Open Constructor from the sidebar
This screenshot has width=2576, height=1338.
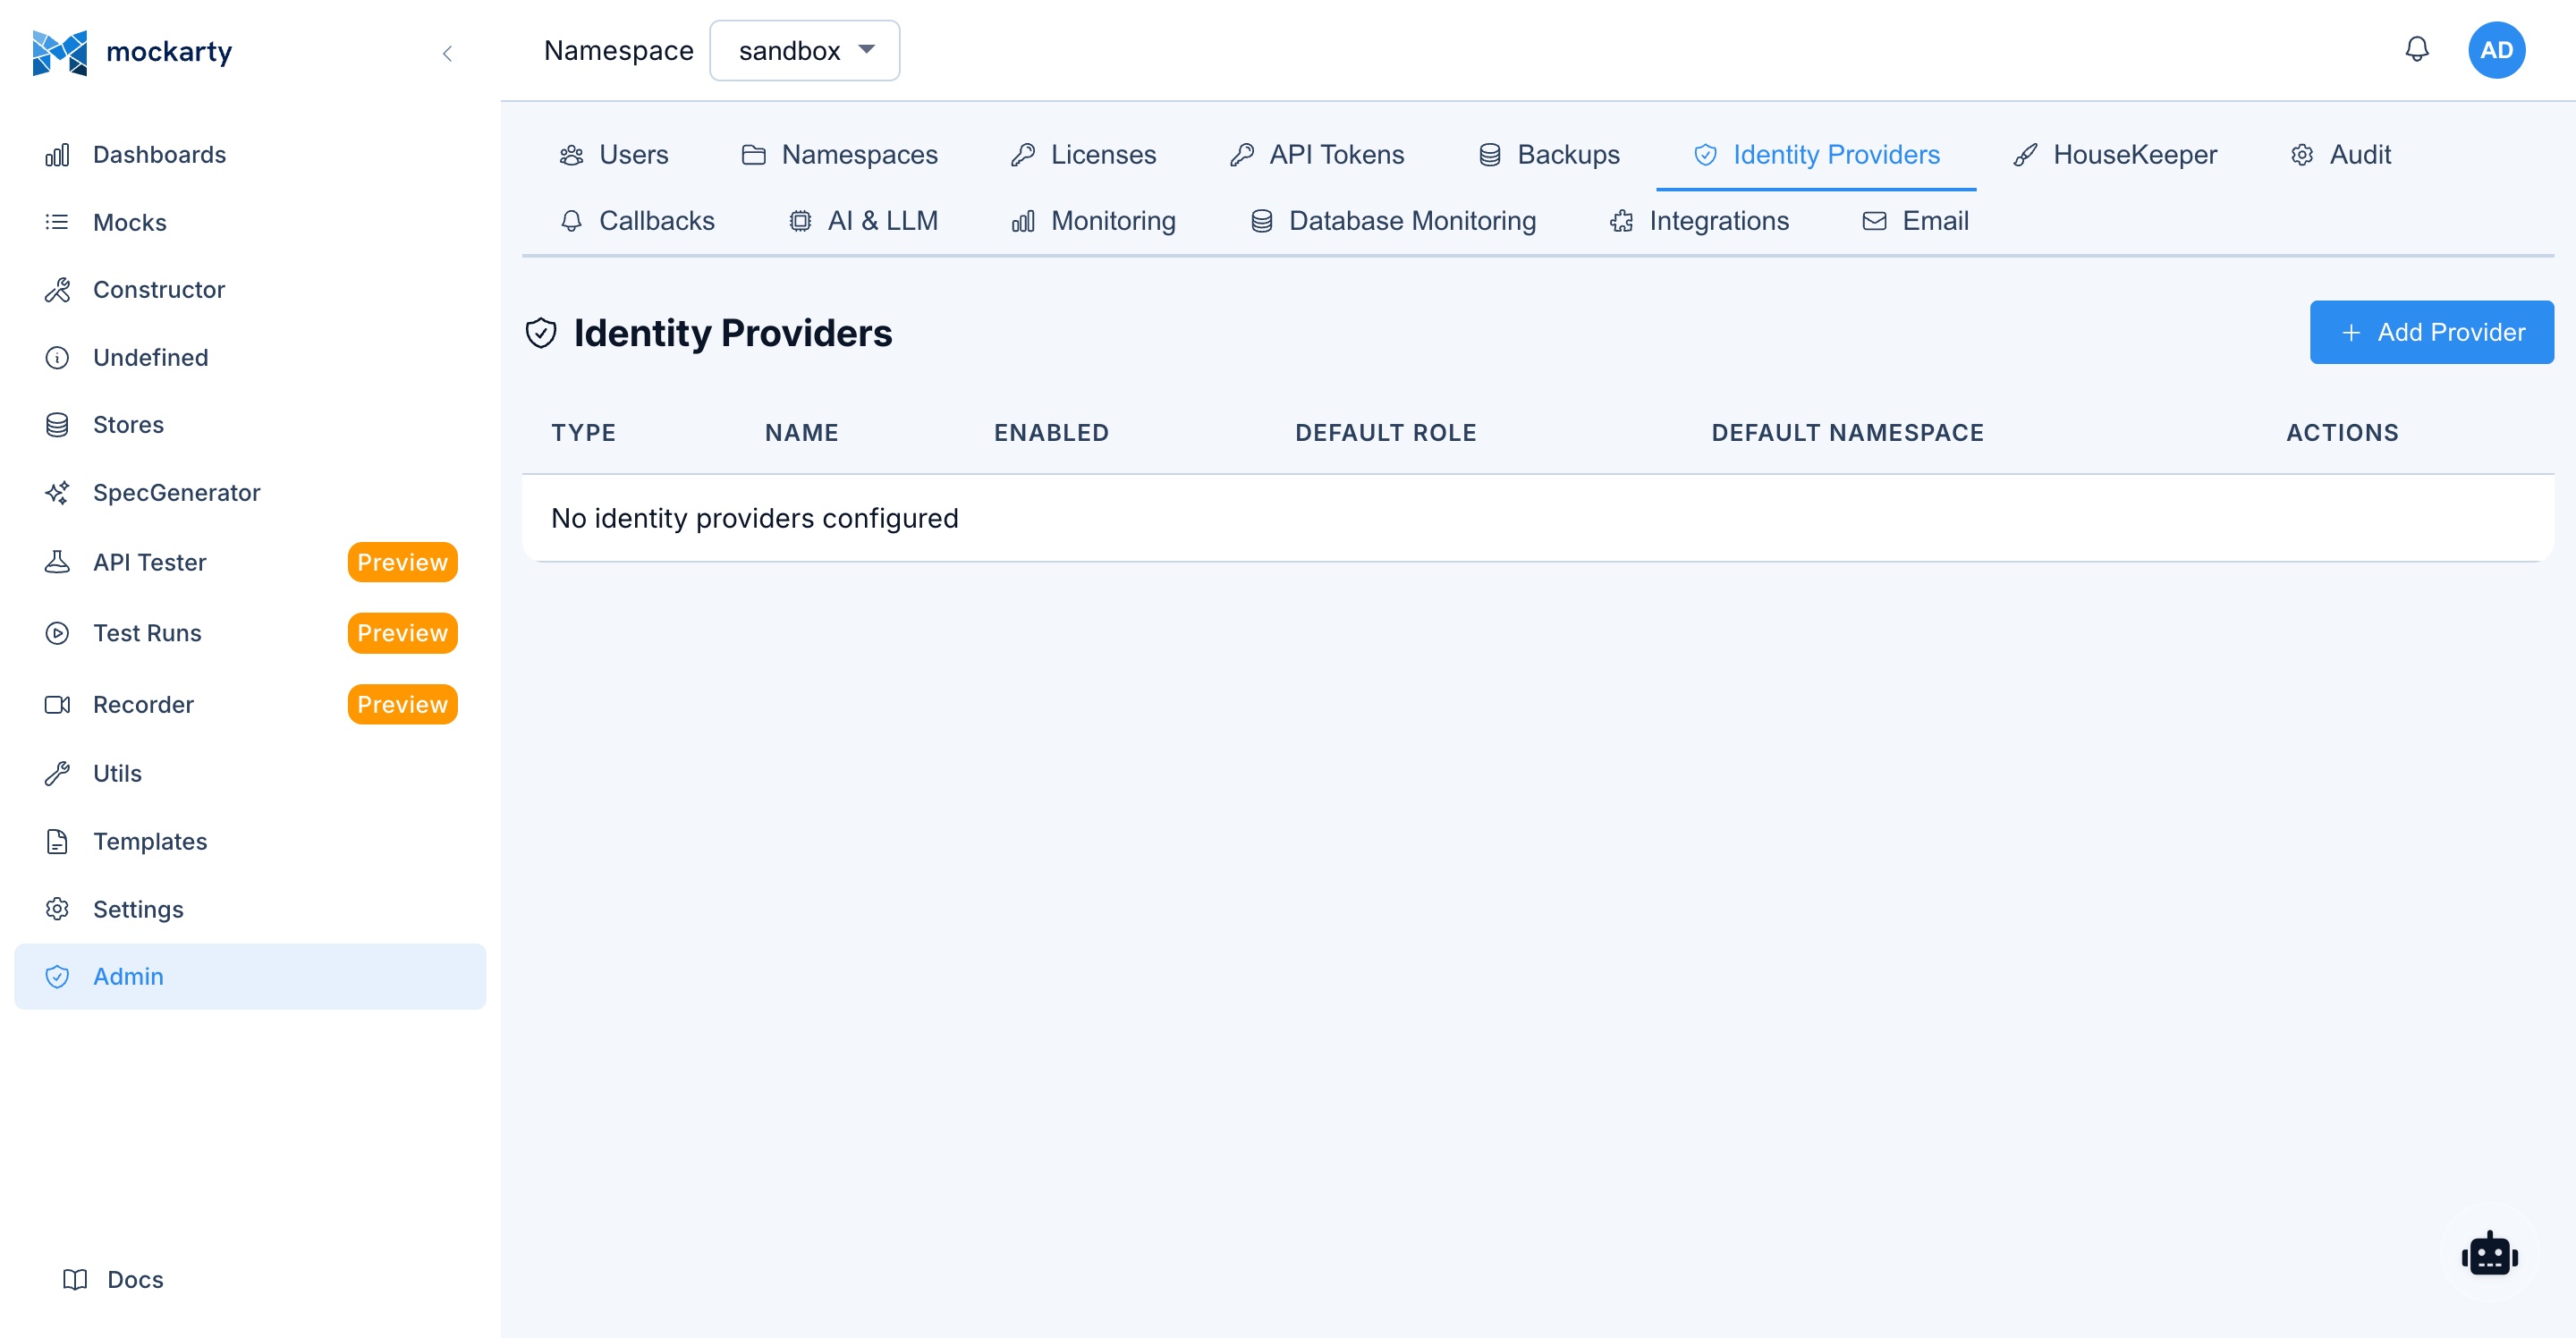coord(250,290)
